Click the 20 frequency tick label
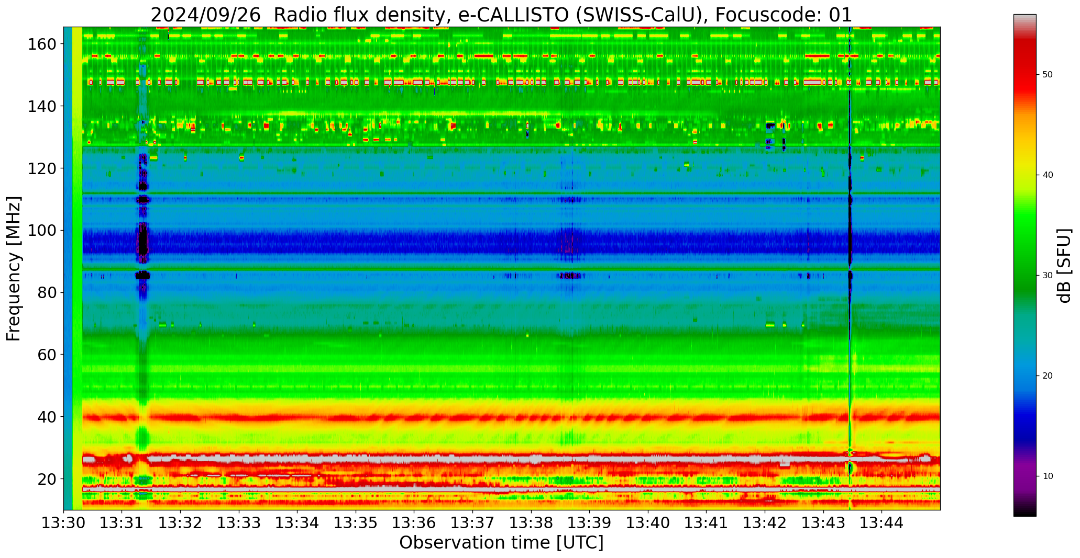 pyautogui.click(x=47, y=479)
